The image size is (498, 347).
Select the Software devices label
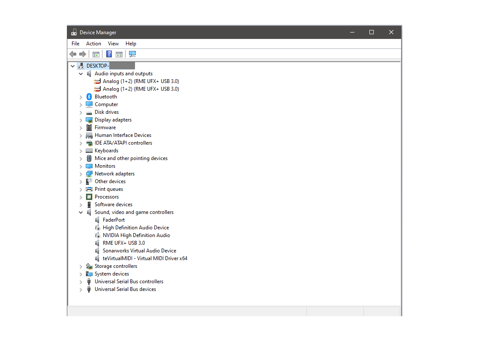coord(114,205)
